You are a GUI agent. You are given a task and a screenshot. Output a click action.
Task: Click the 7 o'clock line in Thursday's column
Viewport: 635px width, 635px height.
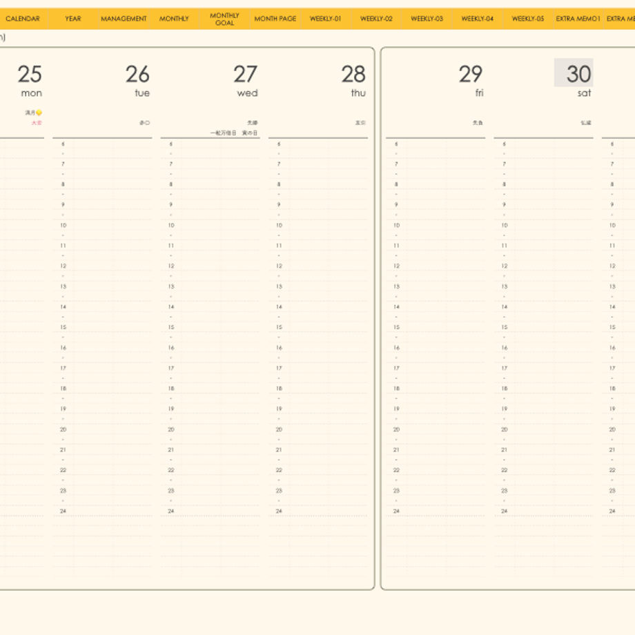coord(318,164)
